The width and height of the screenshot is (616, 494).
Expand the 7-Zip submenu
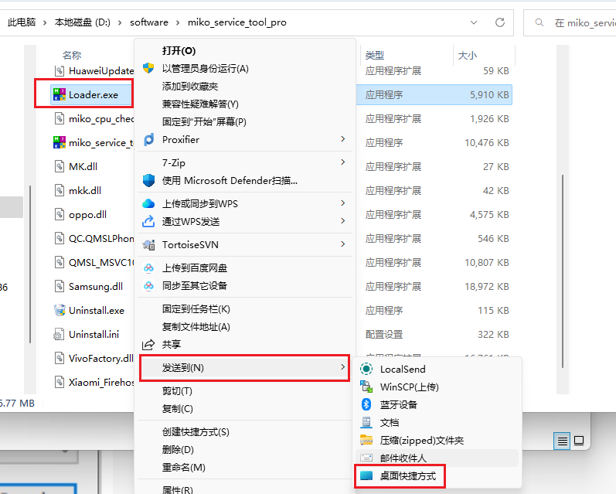click(342, 163)
